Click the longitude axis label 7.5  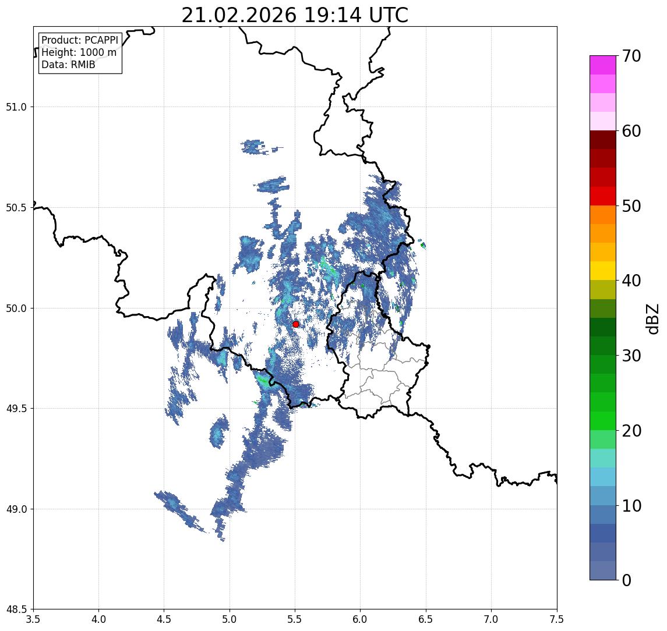[557, 619]
